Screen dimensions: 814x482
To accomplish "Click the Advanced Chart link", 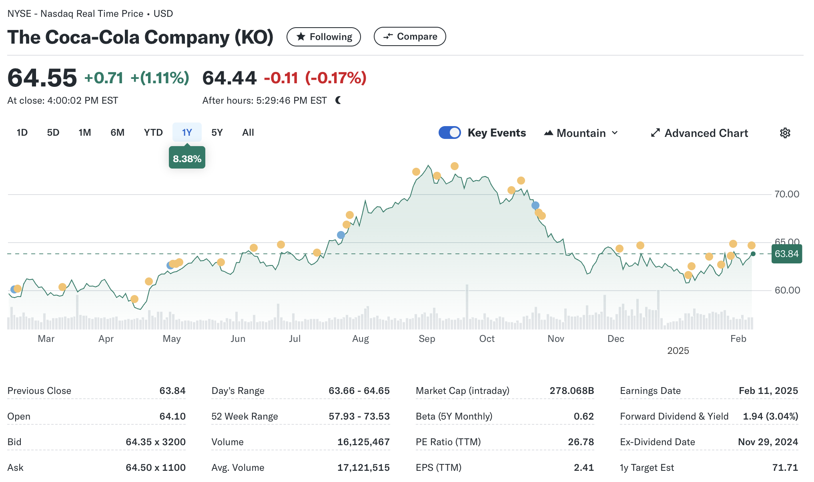I will 706,133.
